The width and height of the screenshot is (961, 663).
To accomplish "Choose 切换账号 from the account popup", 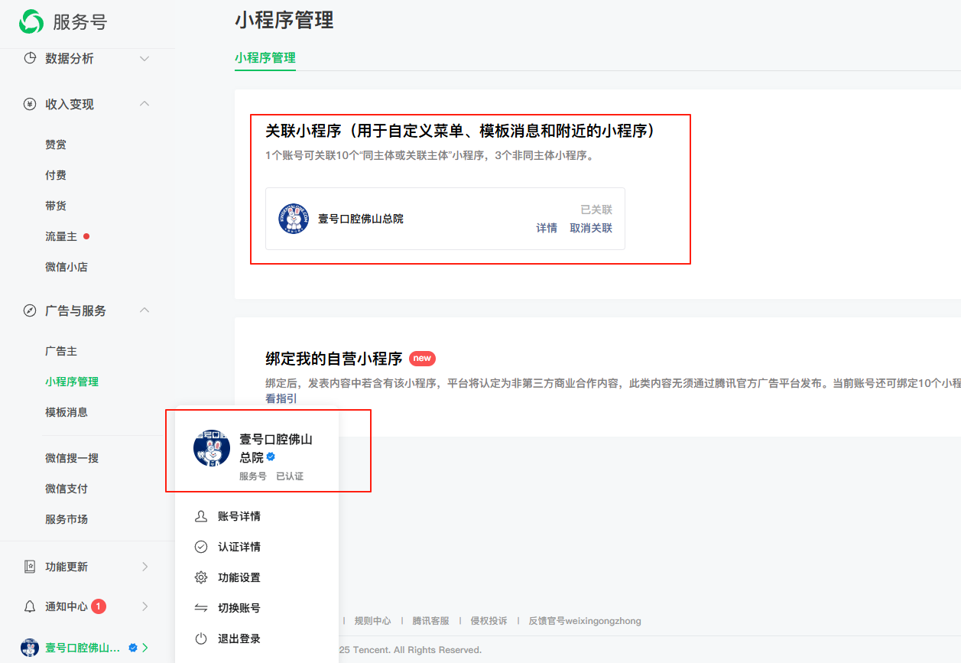I will coord(239,608).
